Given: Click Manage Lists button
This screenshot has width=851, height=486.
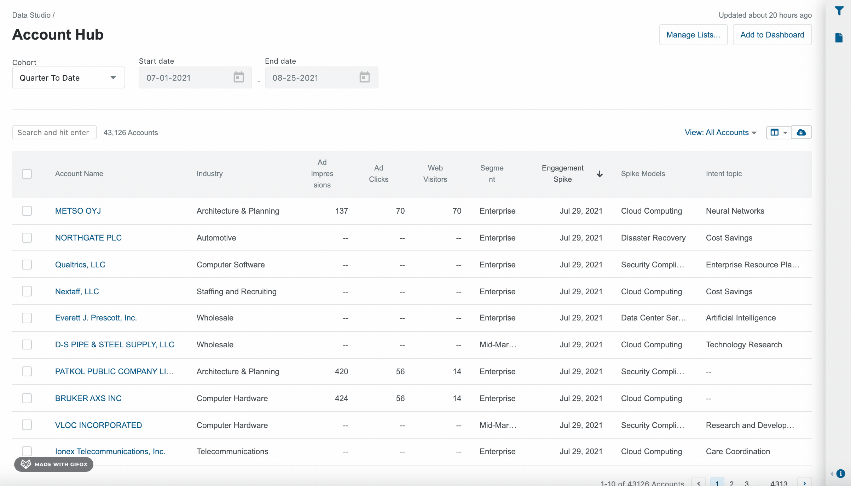Looking at the screenshot, I should click(x=693, y=35).
